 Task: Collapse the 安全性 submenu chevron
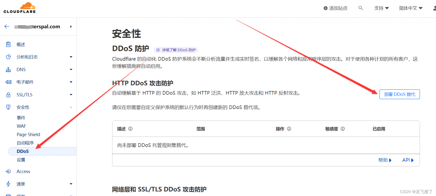[x=71, y=107]
